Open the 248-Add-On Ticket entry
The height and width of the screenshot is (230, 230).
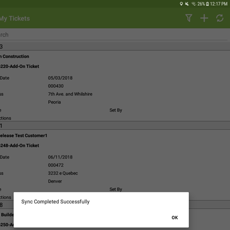tap(20, 145)
